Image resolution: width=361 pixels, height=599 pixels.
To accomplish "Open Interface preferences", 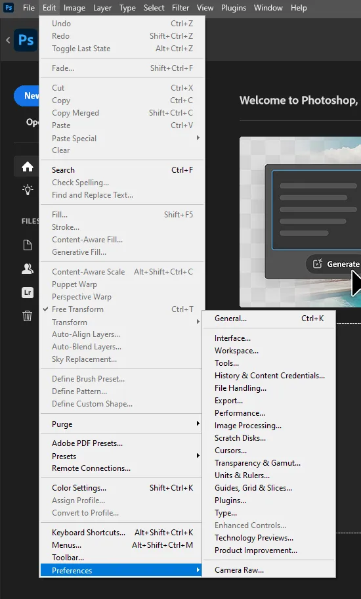I will (269, 338).
